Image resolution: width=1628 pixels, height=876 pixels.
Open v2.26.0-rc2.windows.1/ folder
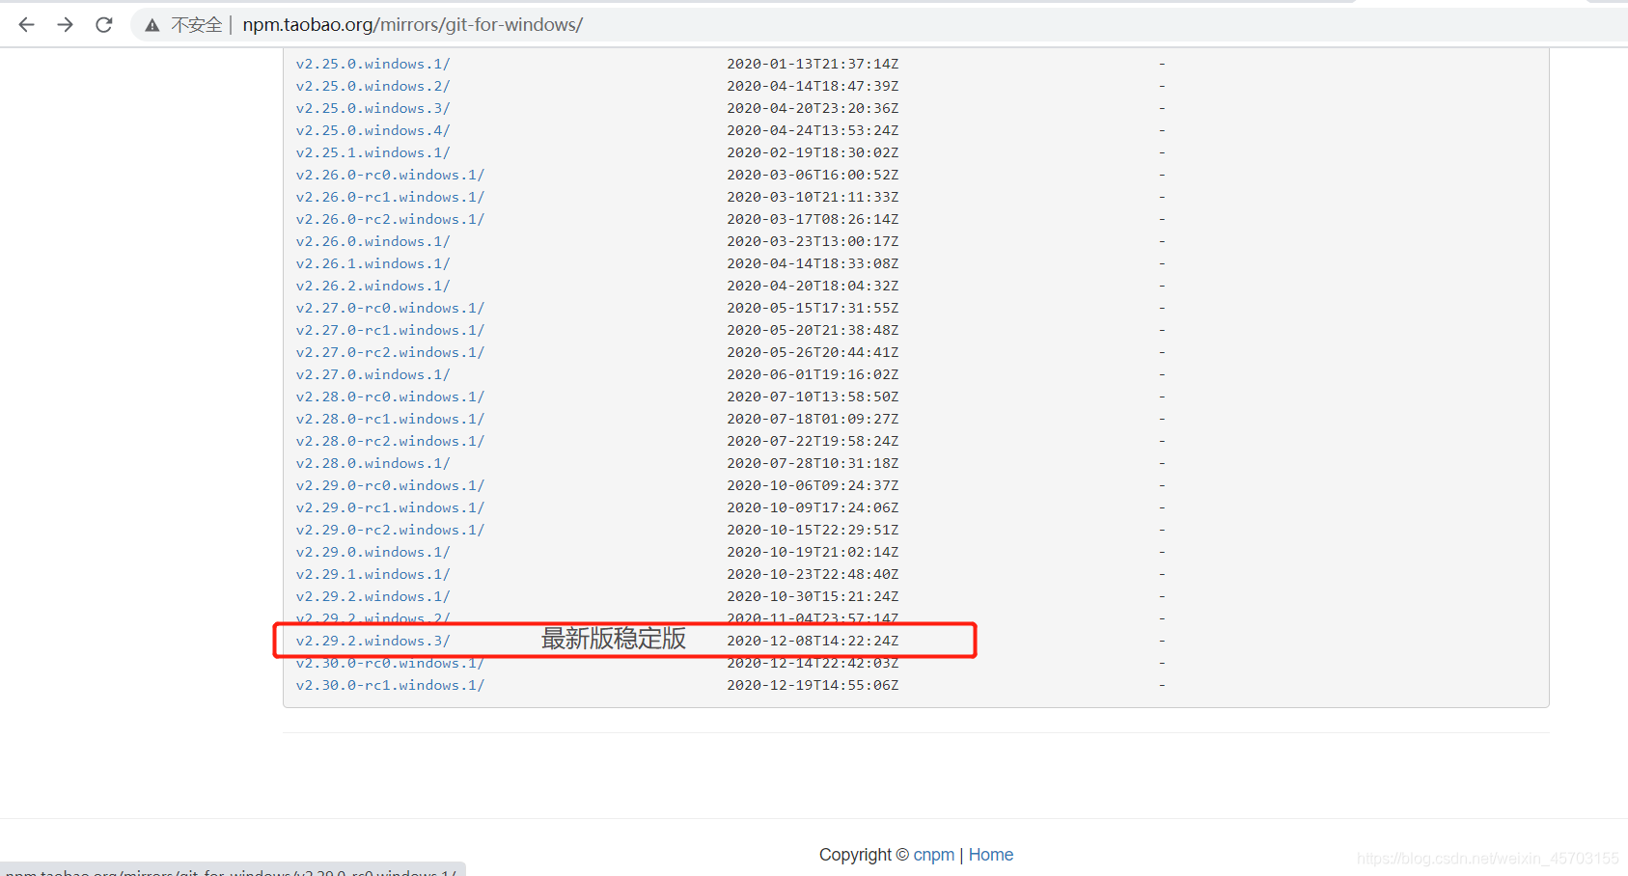390,219
